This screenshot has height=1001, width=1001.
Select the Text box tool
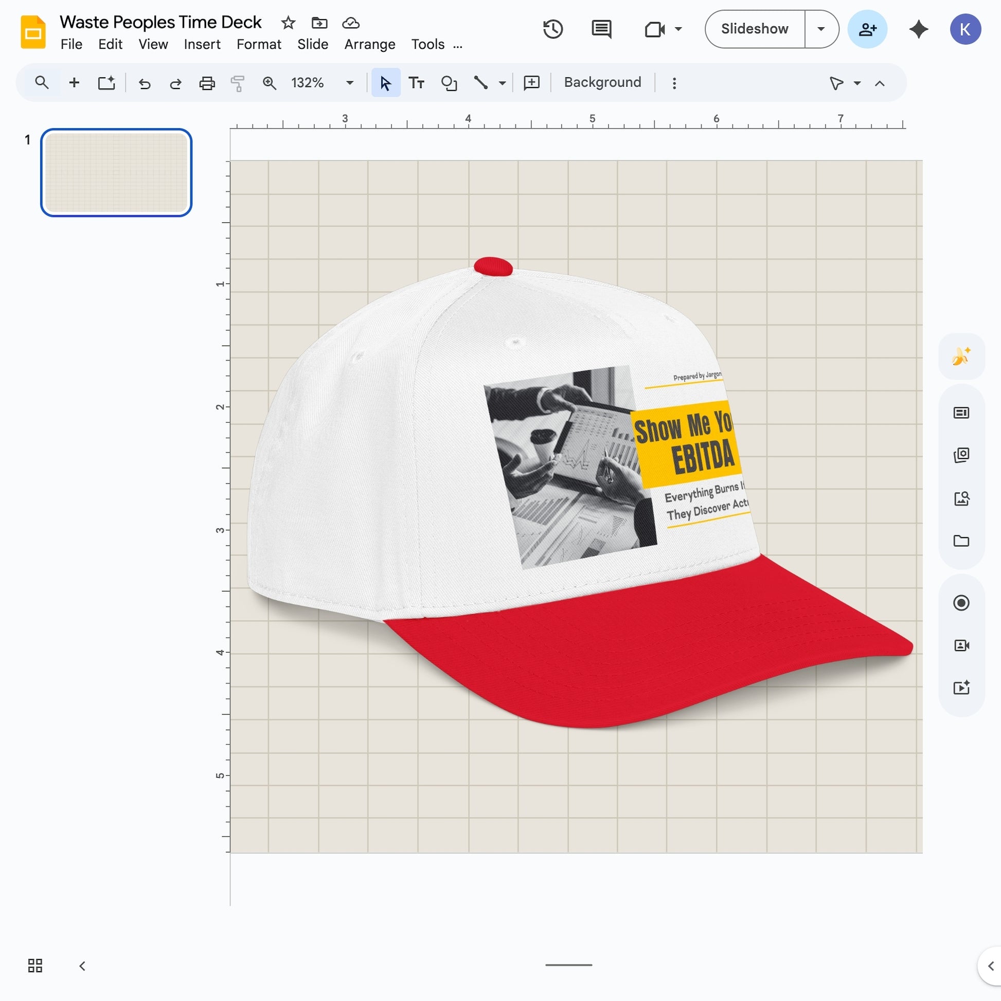(x=417, y=83)
